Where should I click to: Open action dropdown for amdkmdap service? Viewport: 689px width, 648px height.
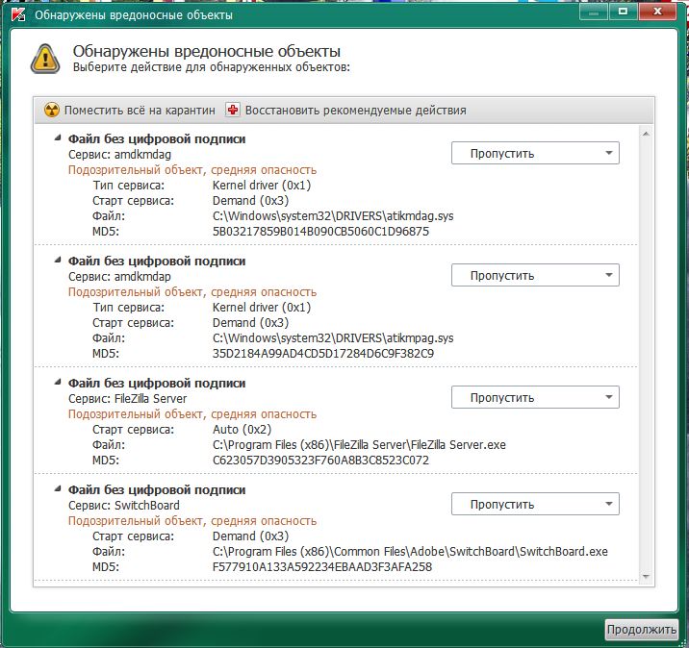535,276
